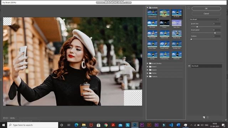The width and height of the screenshot is (228, 128).
Task: Select the Colored Pencil filter thumbnail
Action: (152, 13)
